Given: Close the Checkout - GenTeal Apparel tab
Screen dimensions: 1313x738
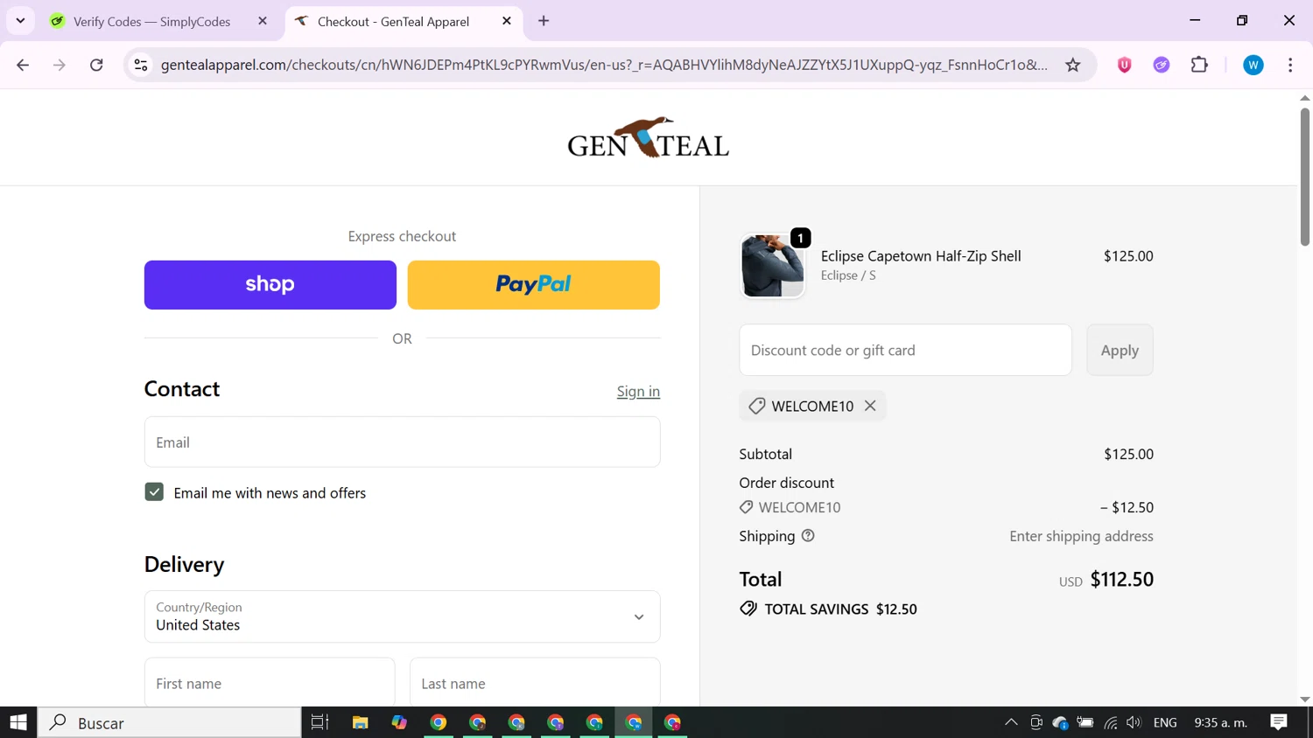Looking at the screenshot, I should [x=507, y=21].
